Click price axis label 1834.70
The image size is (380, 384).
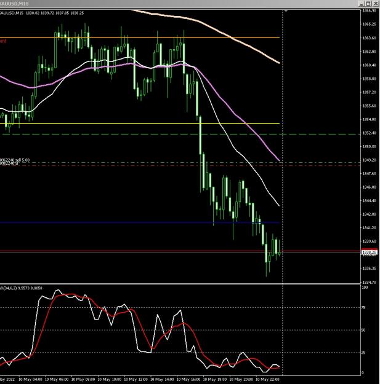tap(369, 282)
